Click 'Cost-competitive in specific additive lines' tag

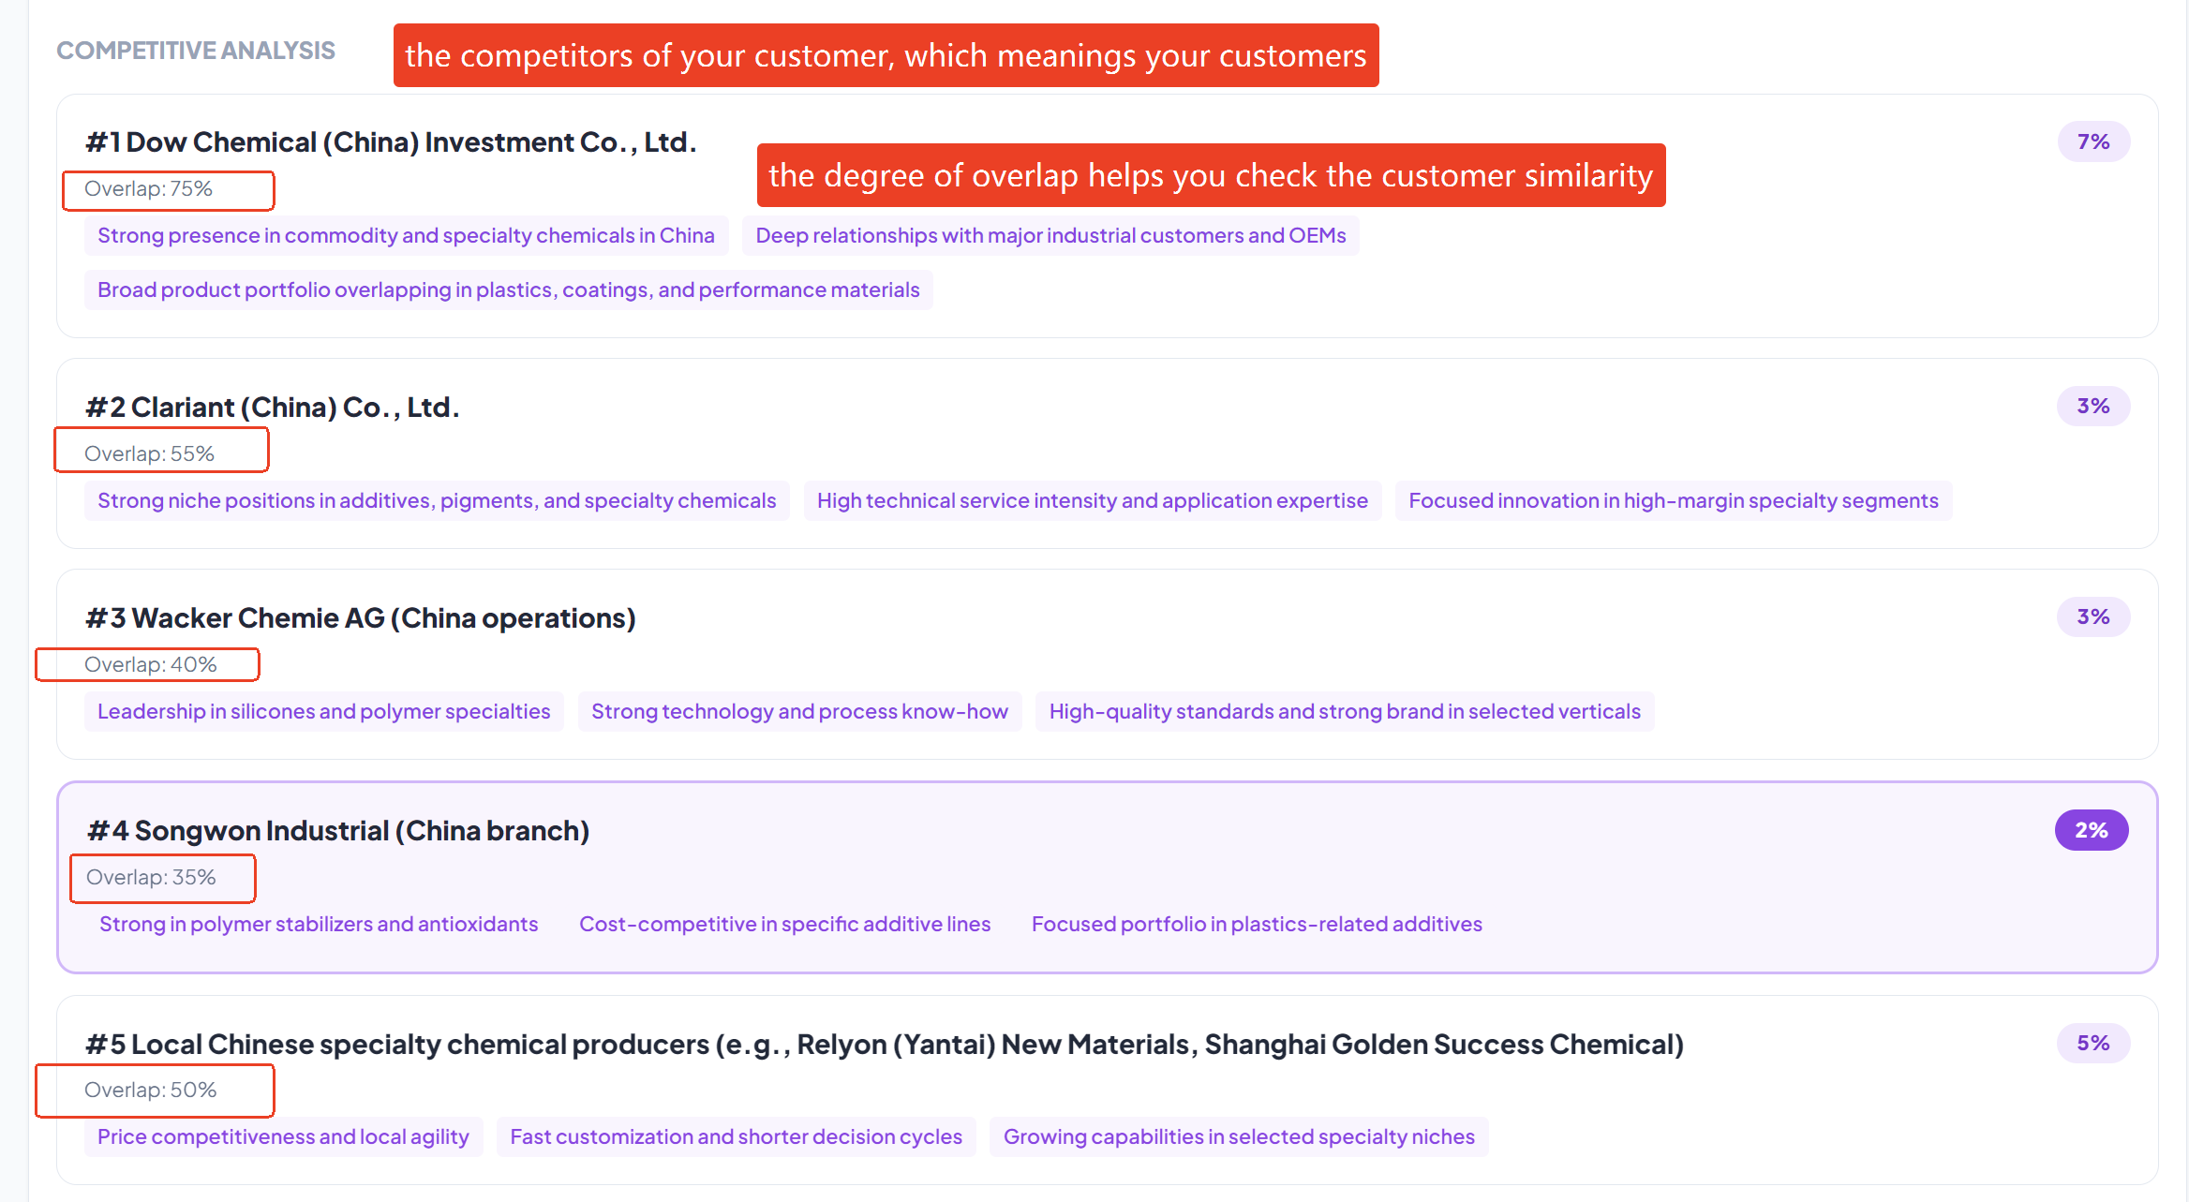[784, 924]
